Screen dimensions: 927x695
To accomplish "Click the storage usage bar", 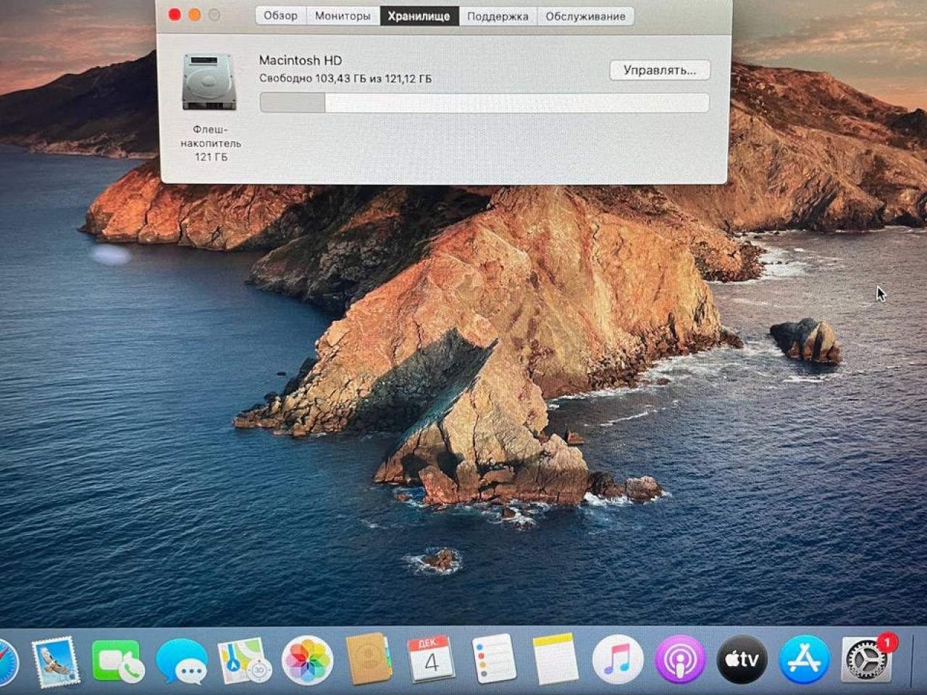I will click(485, 103).
